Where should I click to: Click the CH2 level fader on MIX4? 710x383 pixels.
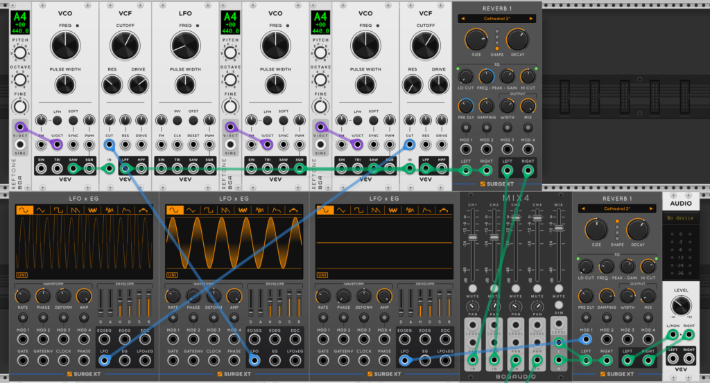(x=494, y=238)
